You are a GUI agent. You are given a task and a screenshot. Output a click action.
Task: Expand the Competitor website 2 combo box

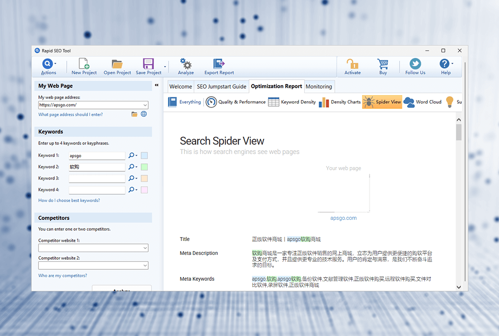[145, 265]
